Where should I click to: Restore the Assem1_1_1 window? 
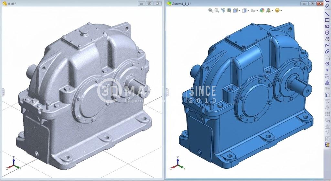coord(312,4)
